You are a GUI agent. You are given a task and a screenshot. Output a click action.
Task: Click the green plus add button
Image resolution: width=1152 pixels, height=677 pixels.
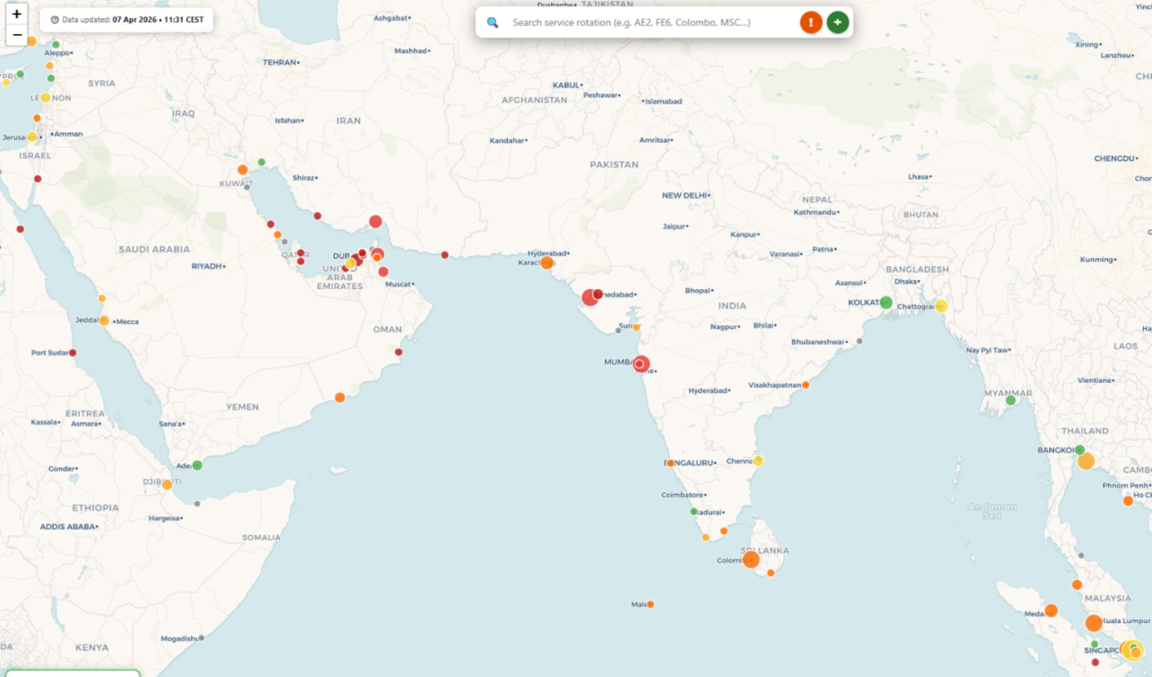838,22
